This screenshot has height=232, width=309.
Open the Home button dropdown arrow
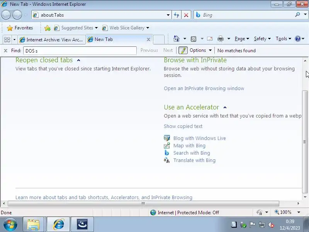pyautogui.click(x=185, y=39)
